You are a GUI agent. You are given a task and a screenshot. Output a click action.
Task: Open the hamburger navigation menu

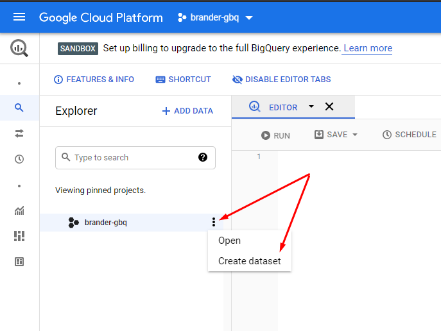19,17
